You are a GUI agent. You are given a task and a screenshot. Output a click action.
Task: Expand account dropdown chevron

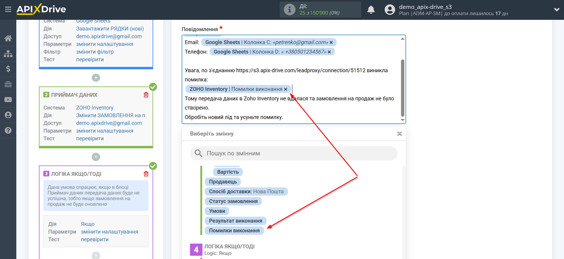click(557, 10)
